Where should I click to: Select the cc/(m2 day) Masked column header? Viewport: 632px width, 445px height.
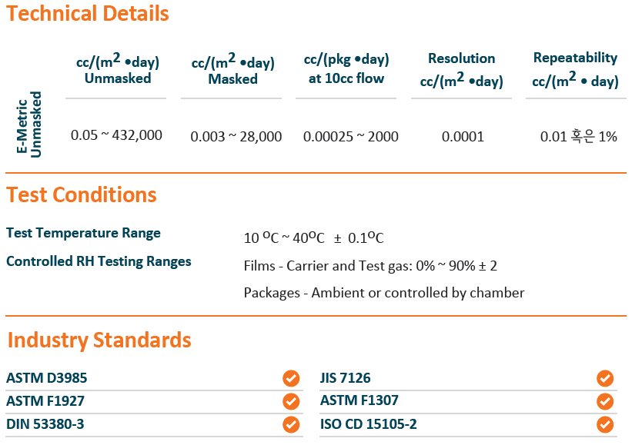(233, 69)
